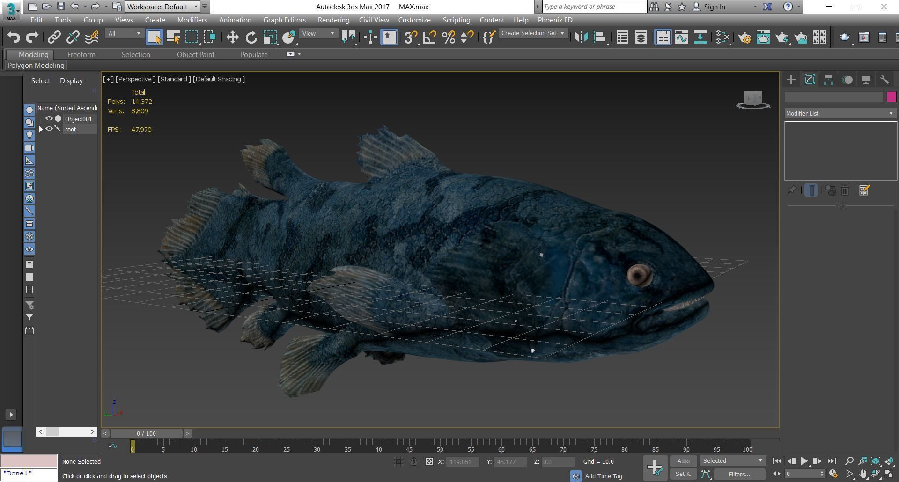Click the Select menu in scene explorer

tap(40, 81)
